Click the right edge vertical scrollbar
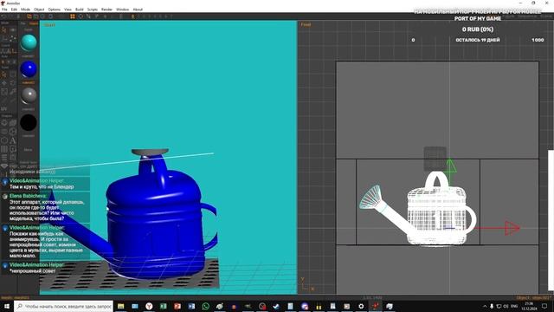Image resolution: width=554 pixels, height=312 pixels. click(551, 219)
